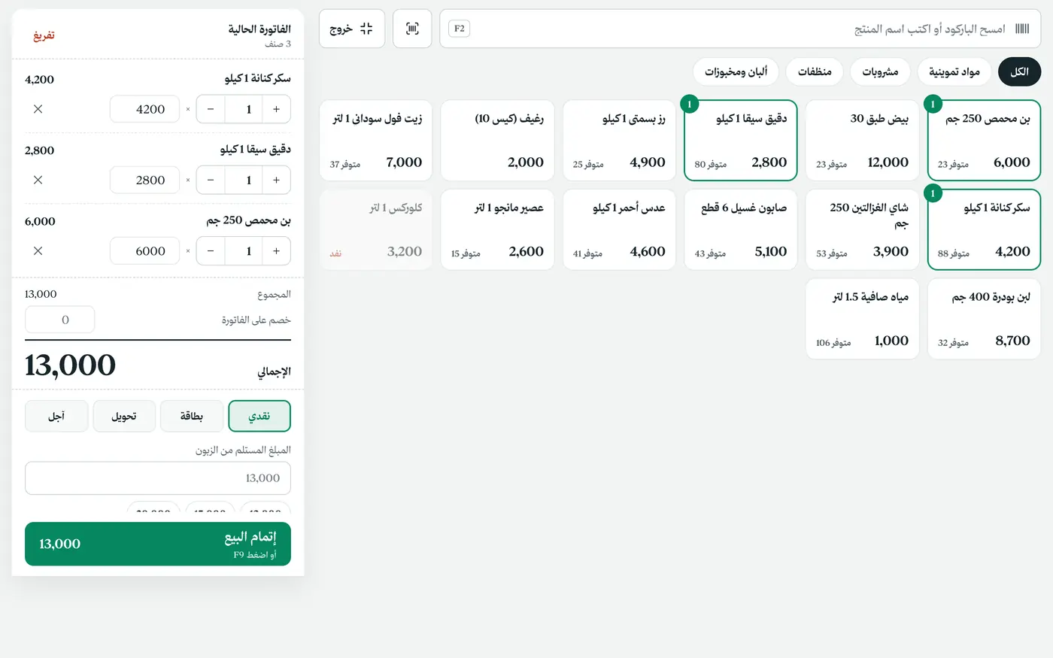This screenshot has width=1053, height=658.
Task: Remove دقيق سيقا 1 كيلو from invoice
Action: 38,180
